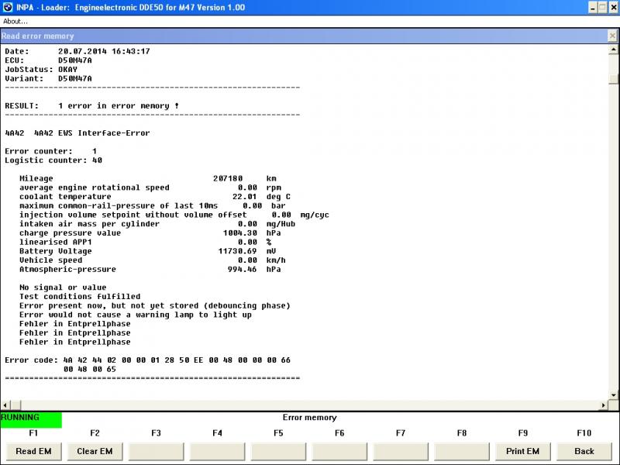The image size is (620, 465).
Task: Click the vertical scrollbar down arrow
Action: tap(613, 394)
